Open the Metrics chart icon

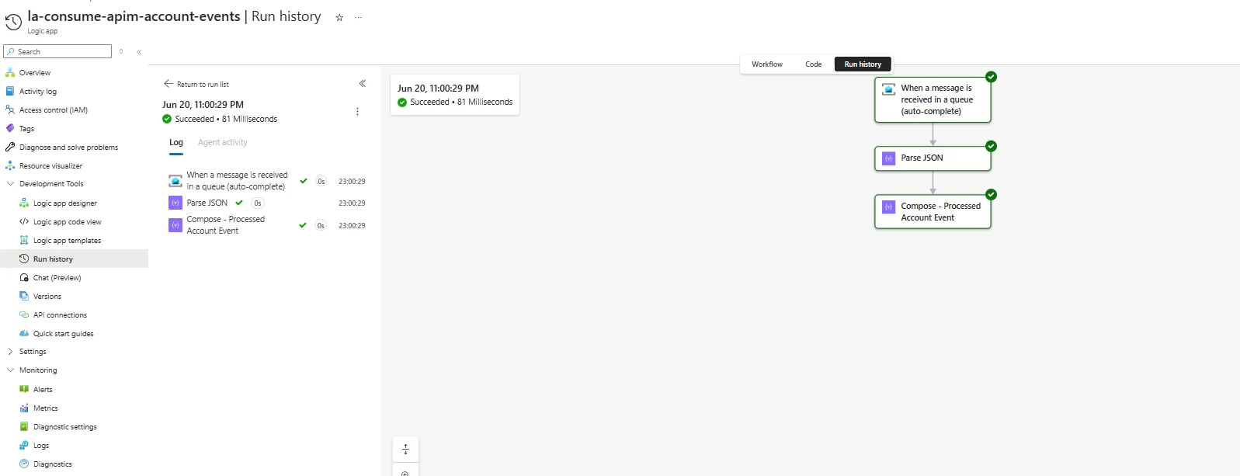24,408
